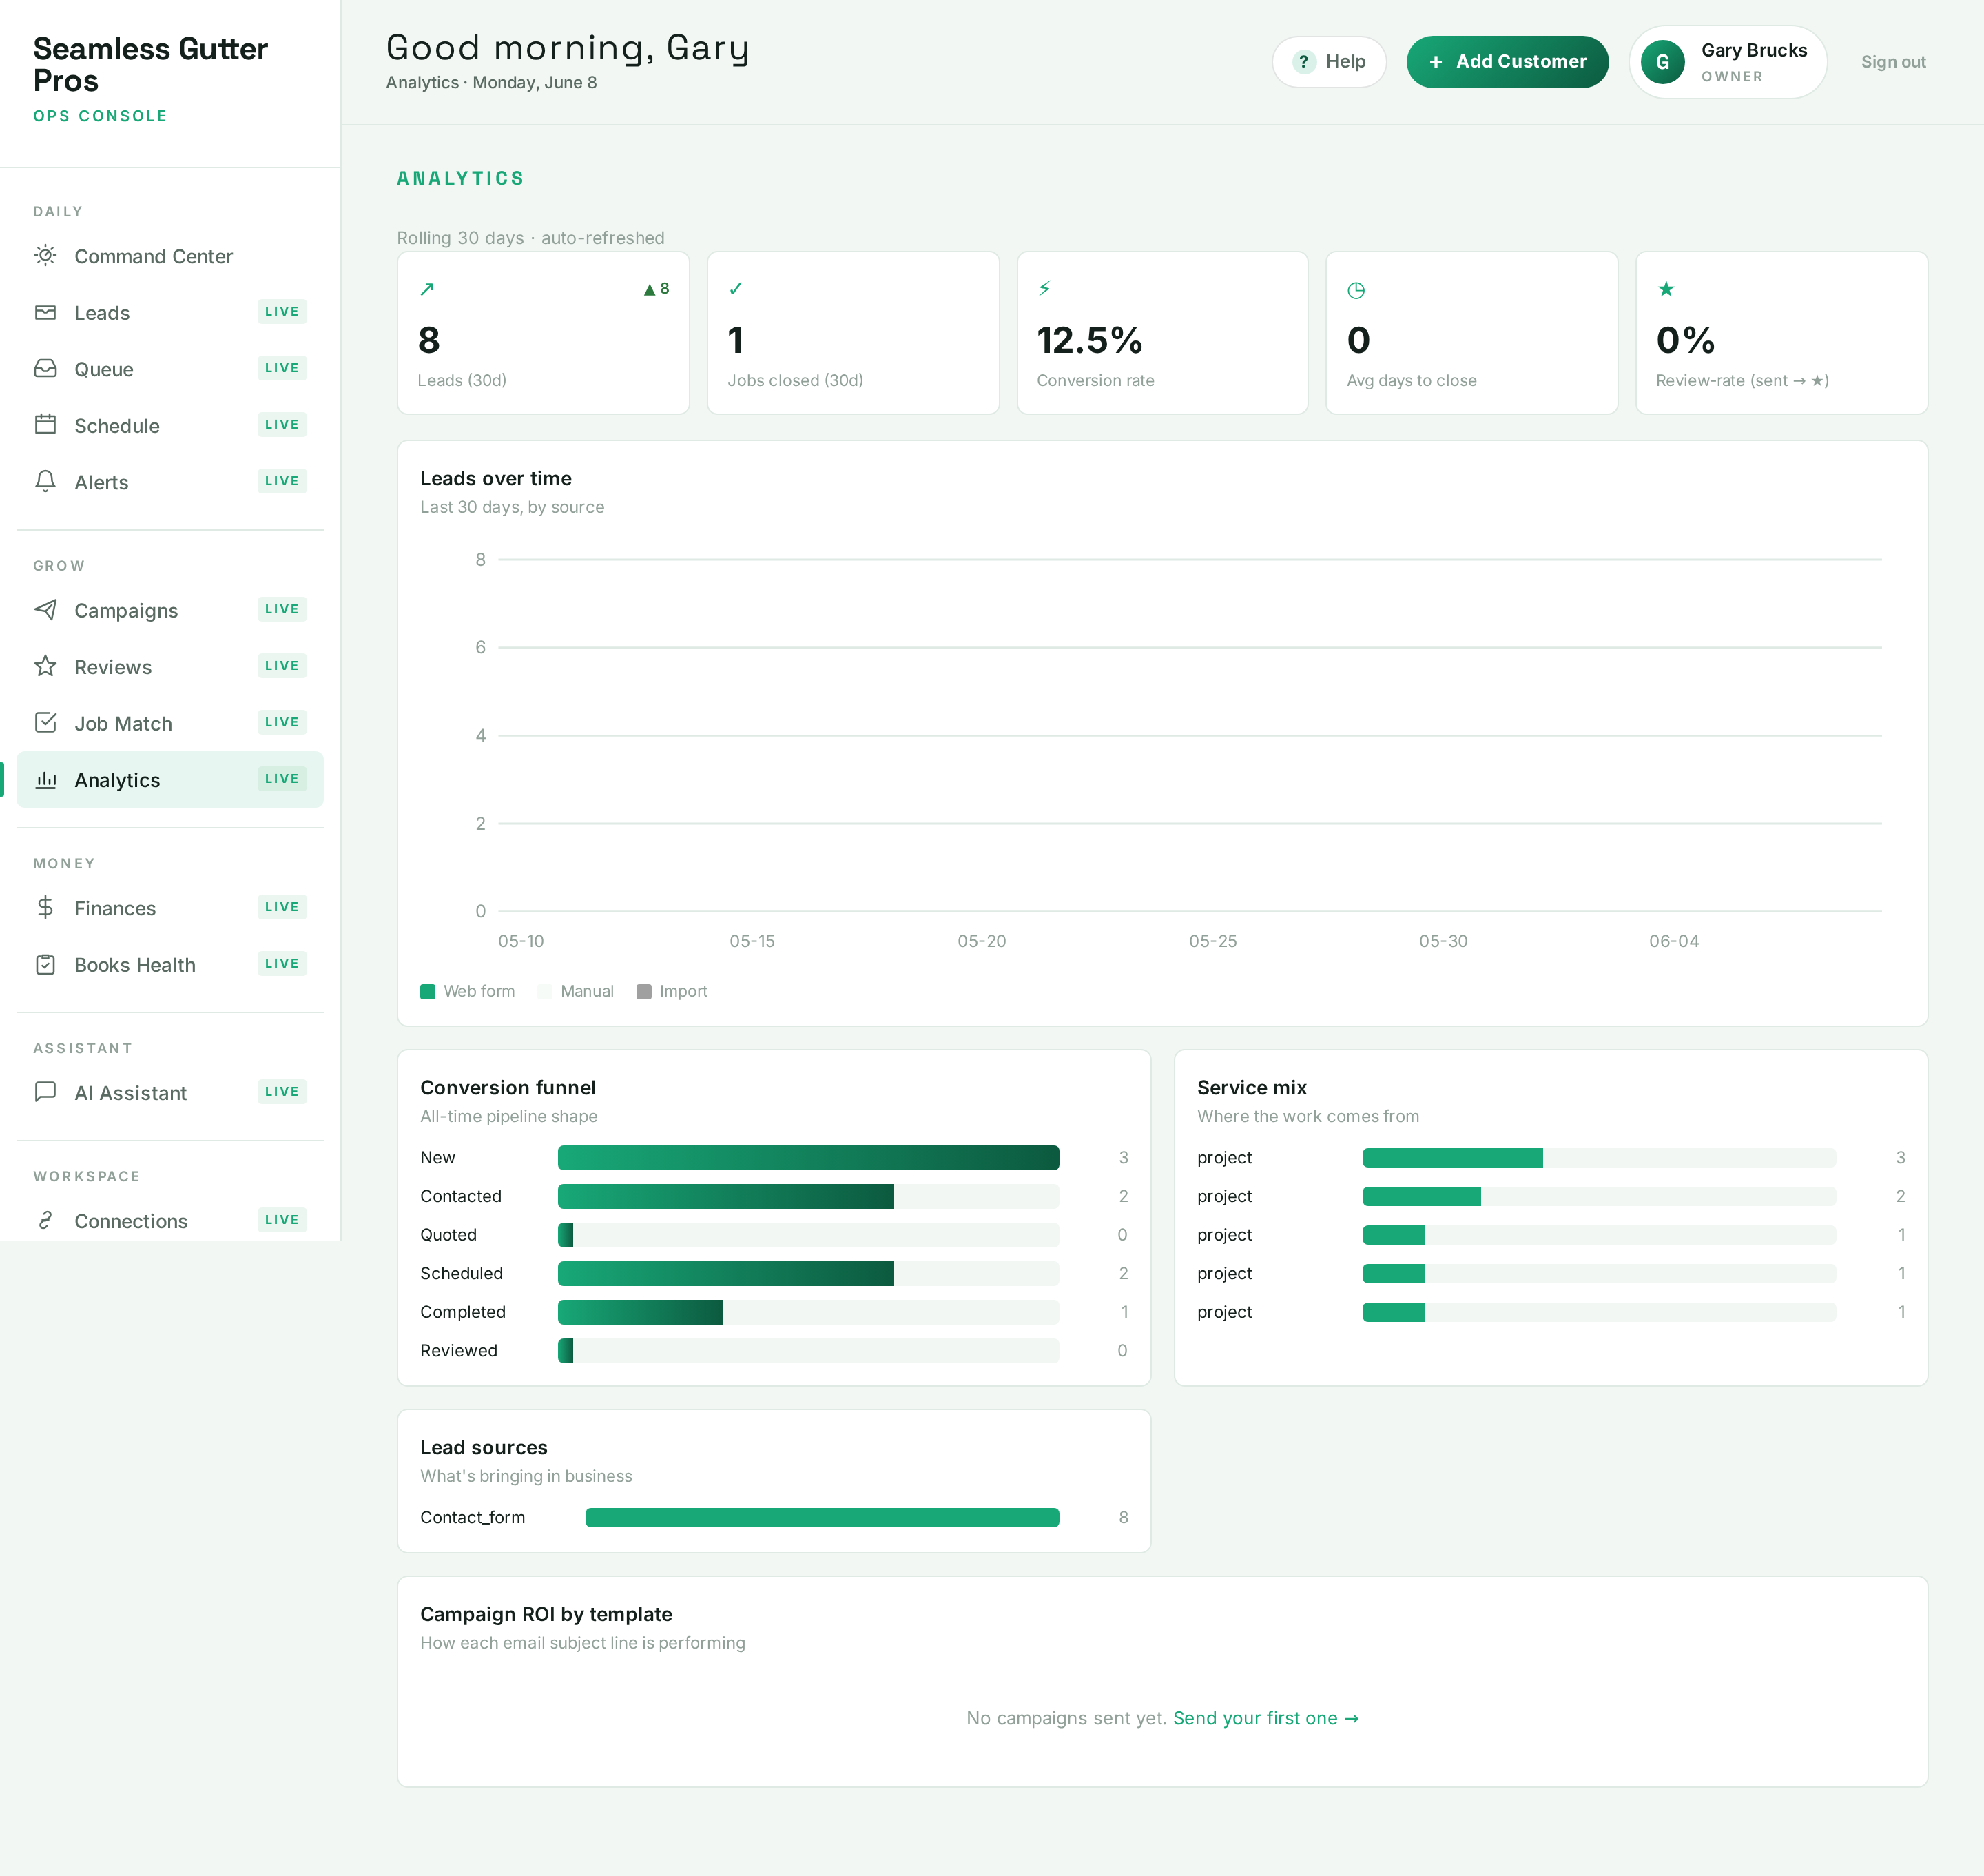Click the checkmark icon on Jobs closed card
This screenshot has width=1984, height=1876.
(736, 289)
